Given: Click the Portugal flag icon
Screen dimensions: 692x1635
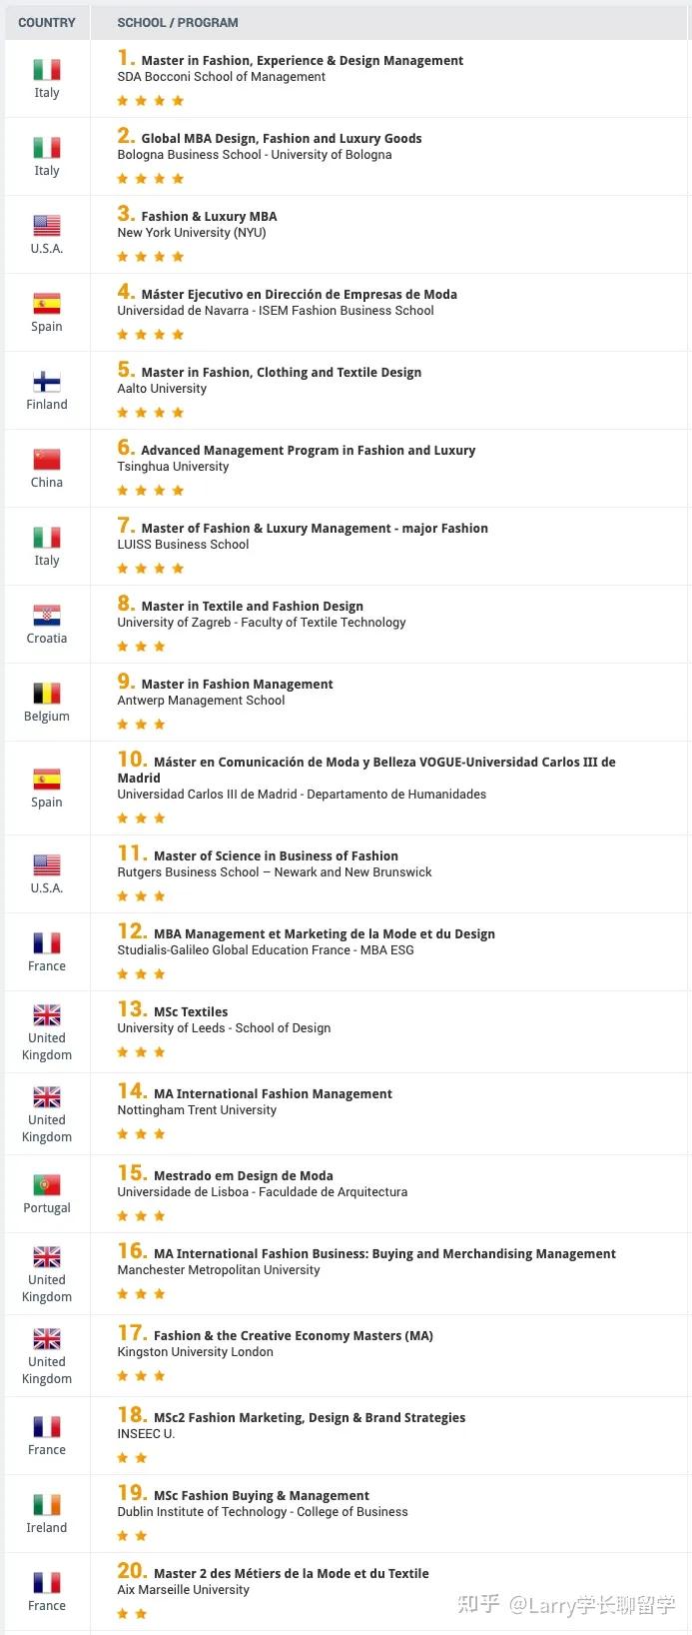Looking at the screenshot, I should point(47,1185).
